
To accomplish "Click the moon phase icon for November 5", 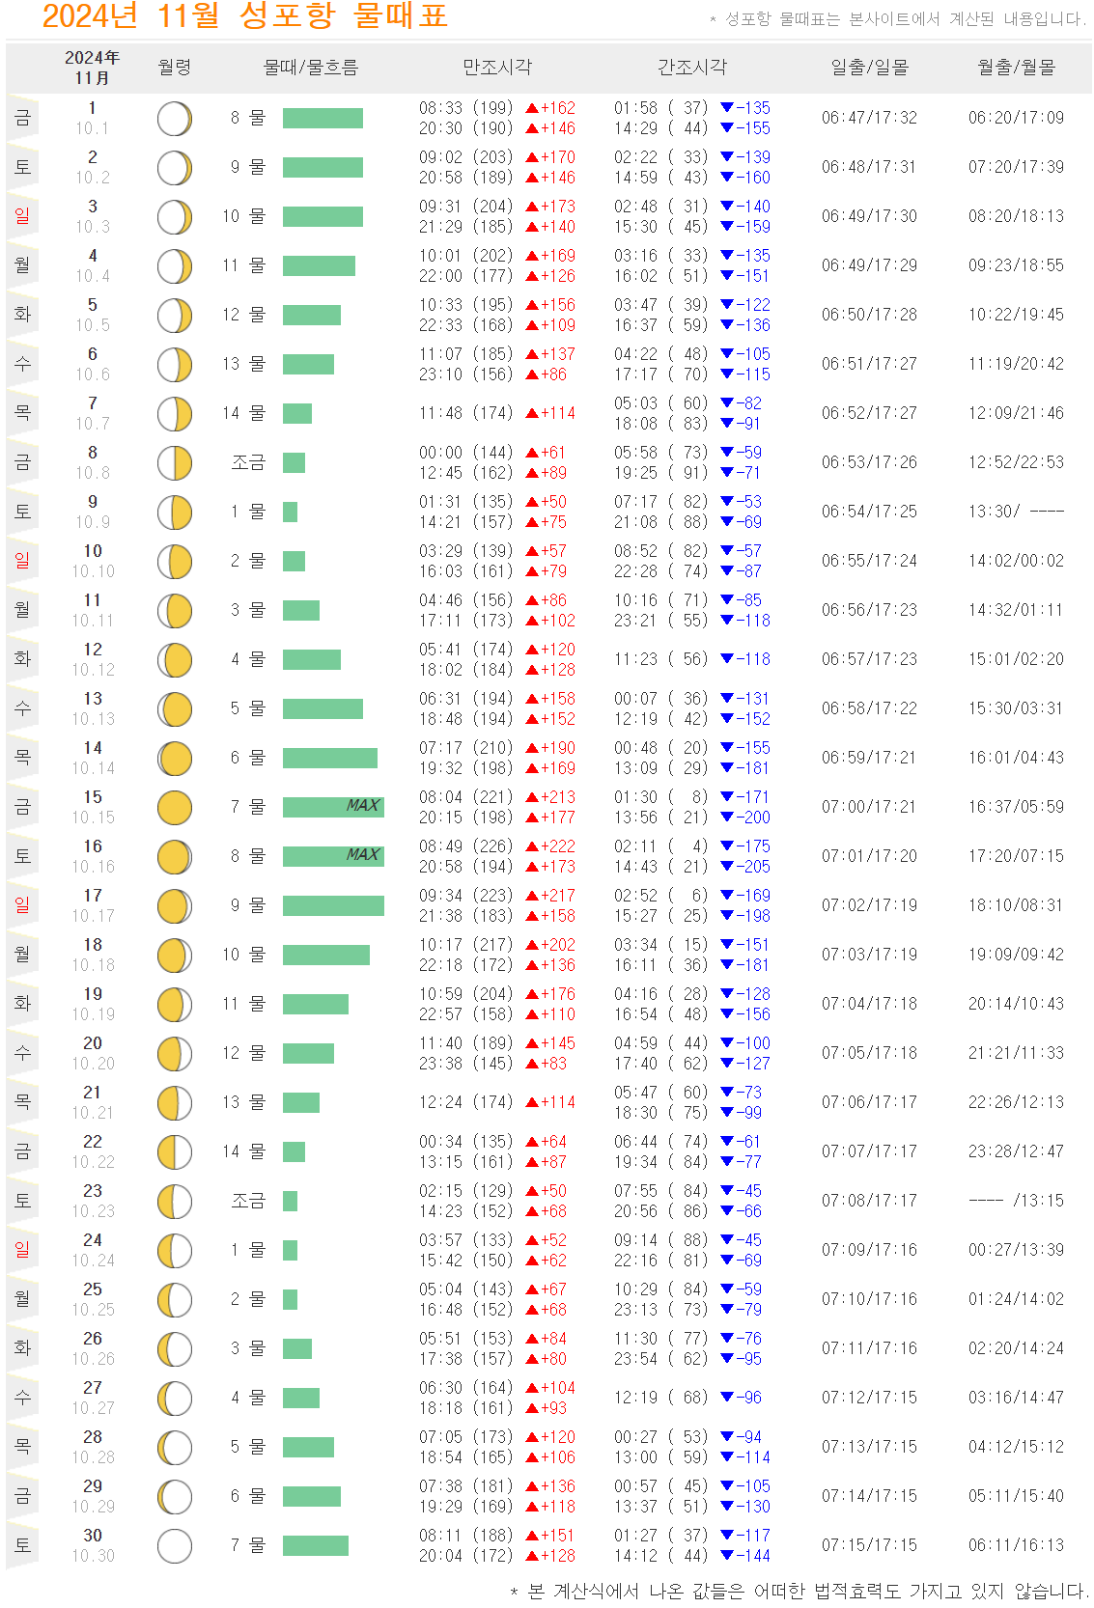I will [175, 316].
